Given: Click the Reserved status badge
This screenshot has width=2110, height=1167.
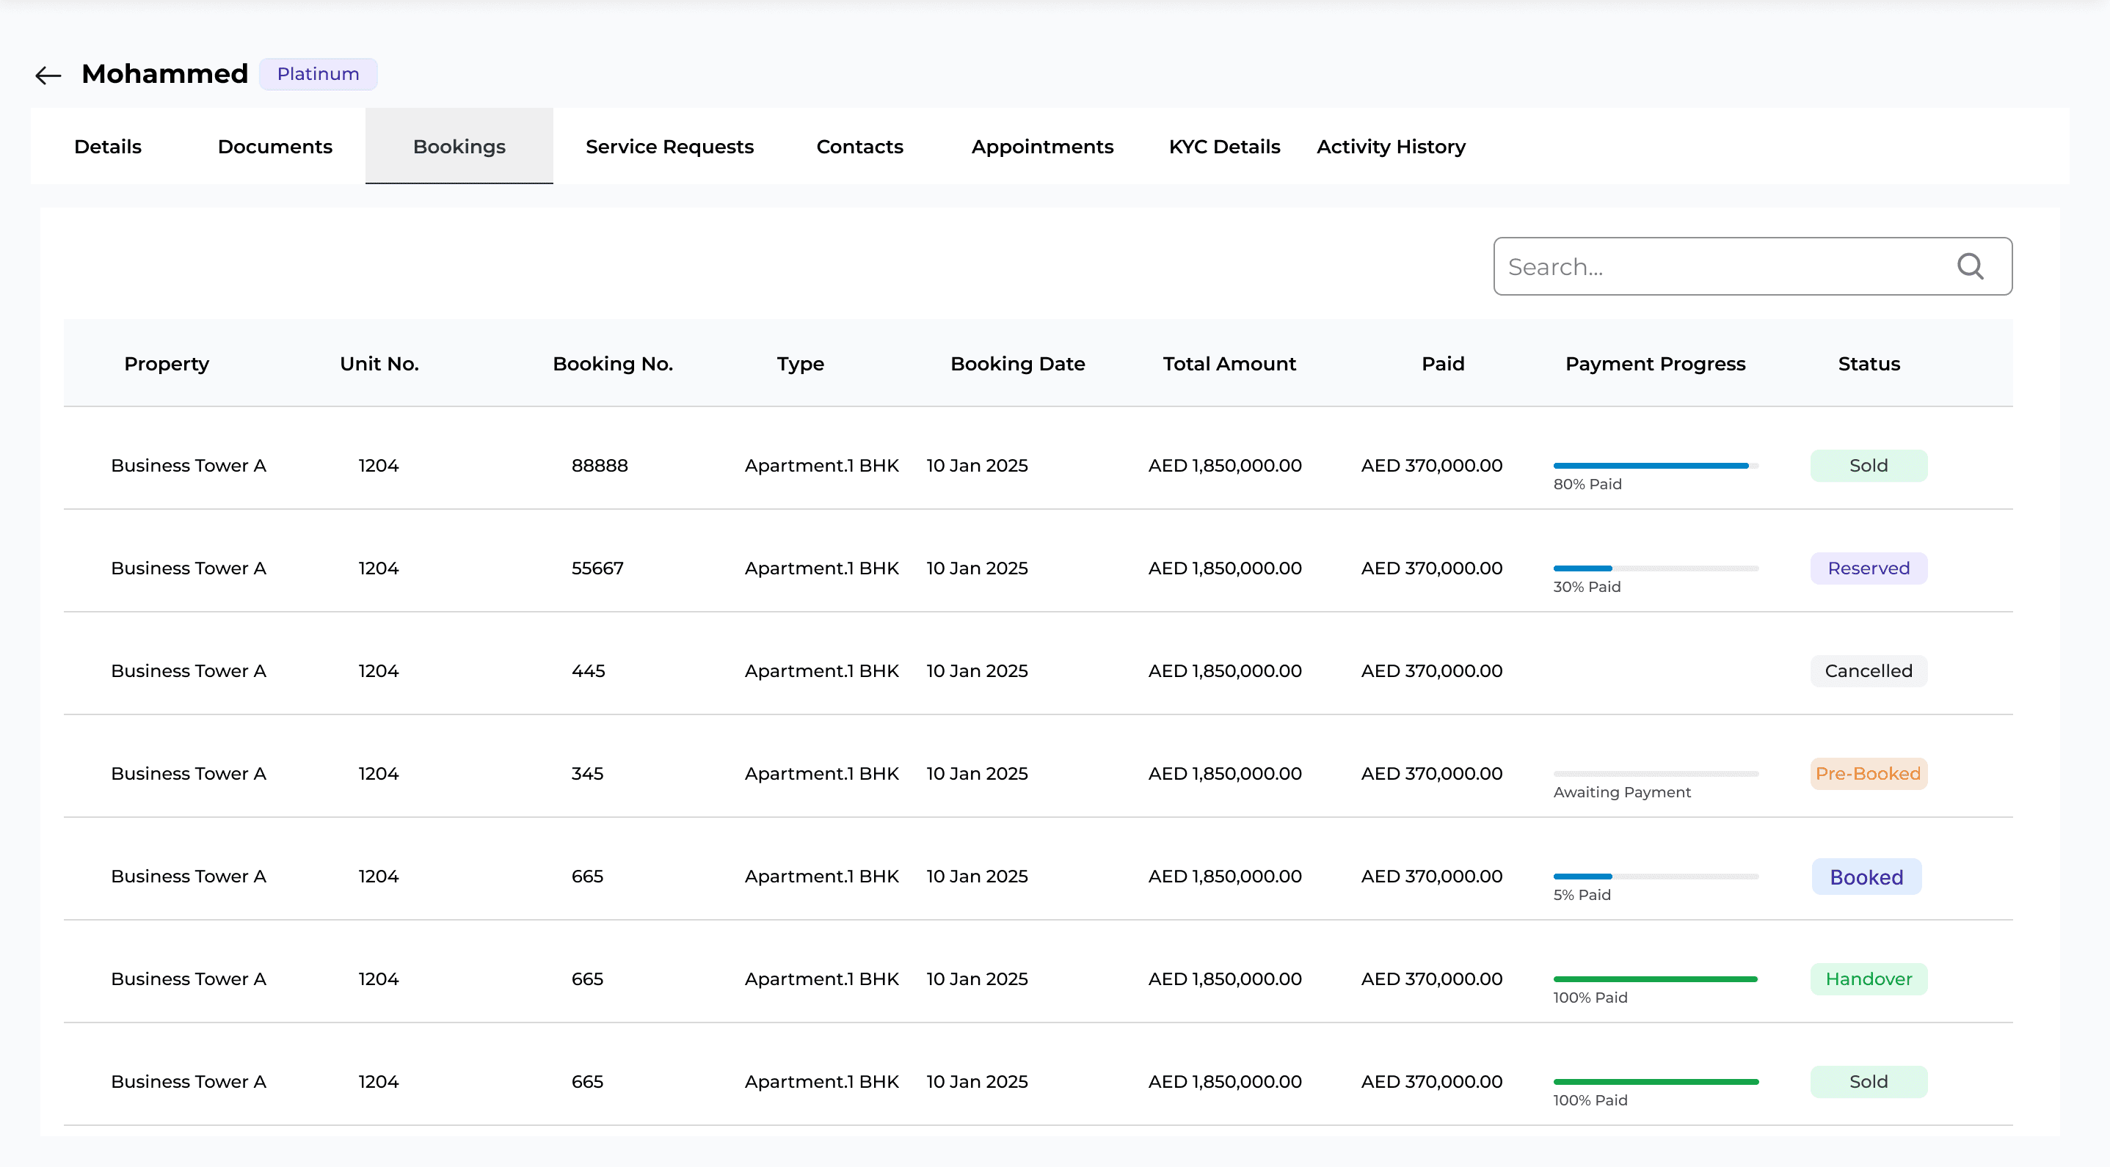Looking at the screenshot, I should point(1869,568).
